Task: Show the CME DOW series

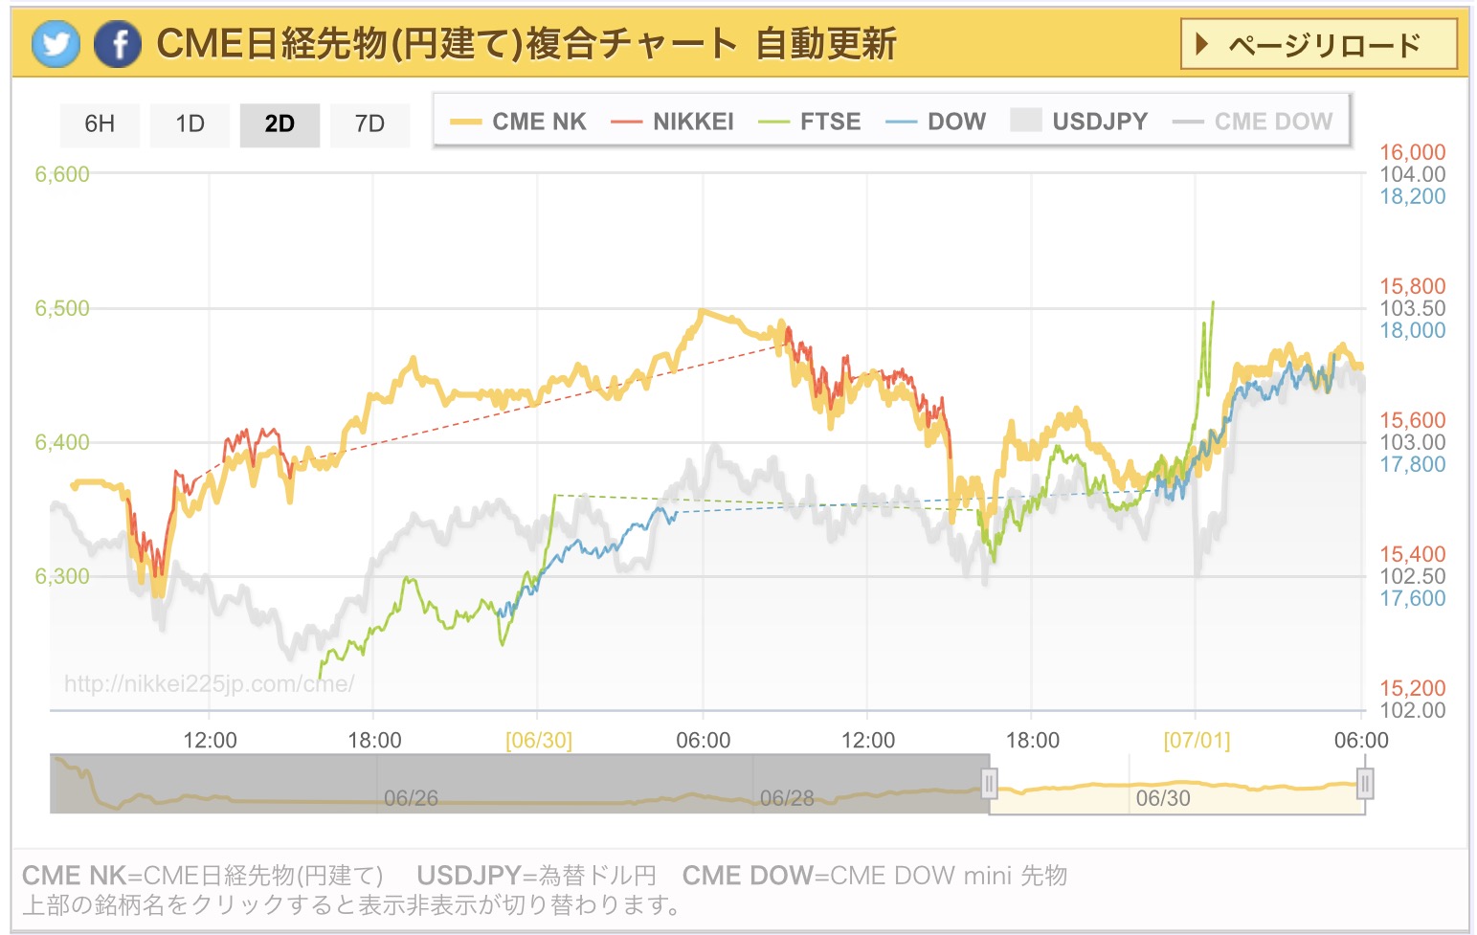Action: pyautogui.click(x=1253, y=122)
